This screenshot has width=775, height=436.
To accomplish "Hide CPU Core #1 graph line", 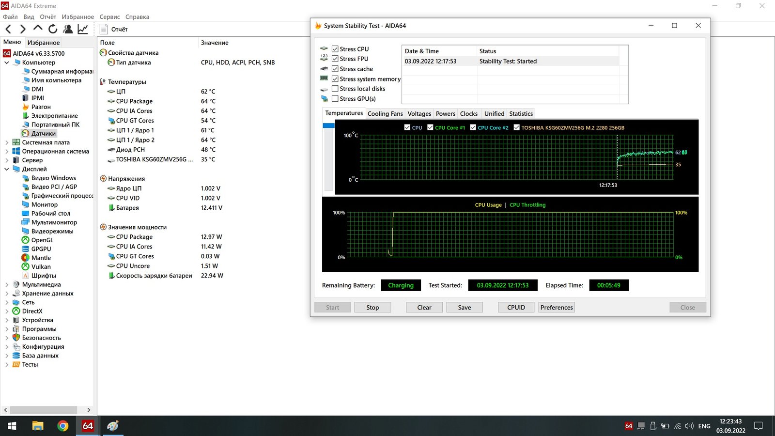I will tap(430, 127).
